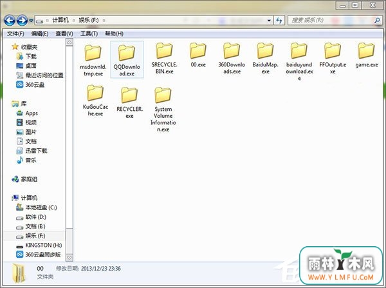Go forward with the Forward arrow button

22,21
